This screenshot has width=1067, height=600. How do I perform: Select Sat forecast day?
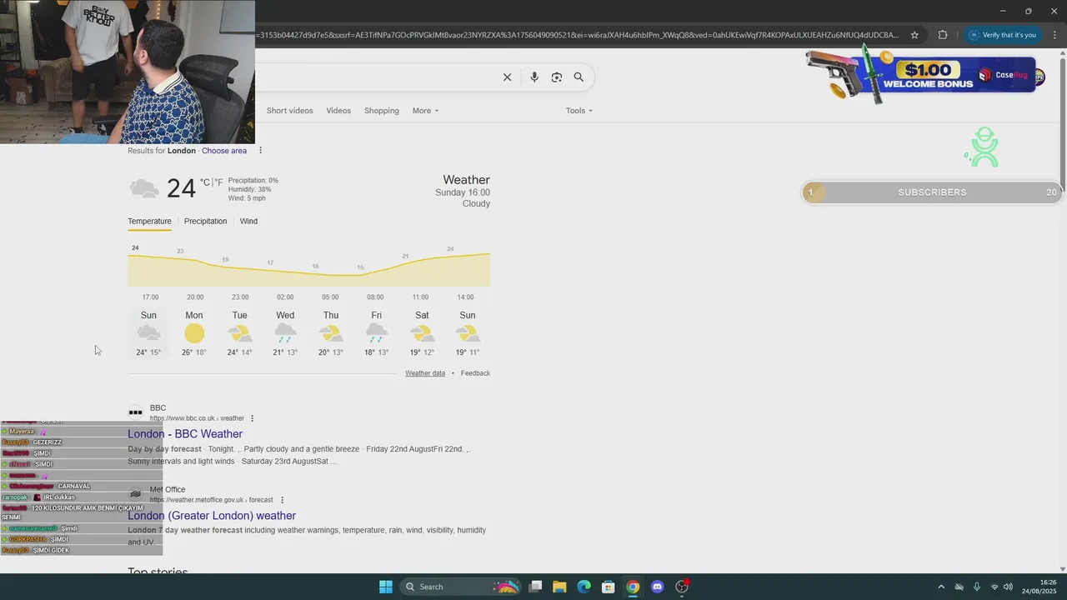[x=422, y=333]
